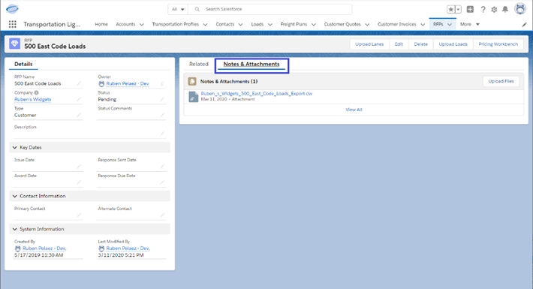Click the pencil icon to edit navigation
Screen dimensions: 533x289
tap(524, 25)
